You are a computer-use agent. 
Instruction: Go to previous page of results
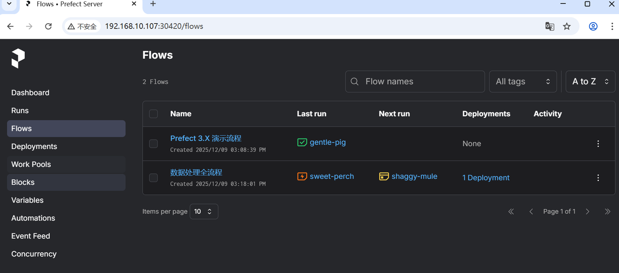click(x=531, y=212)
